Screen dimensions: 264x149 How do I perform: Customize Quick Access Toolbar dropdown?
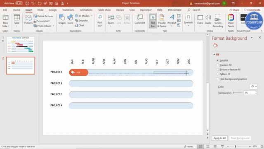click(68, 3)
